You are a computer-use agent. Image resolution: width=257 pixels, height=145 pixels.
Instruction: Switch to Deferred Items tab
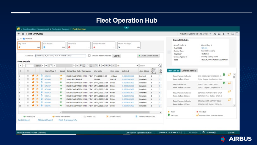[x=189, y=71]
